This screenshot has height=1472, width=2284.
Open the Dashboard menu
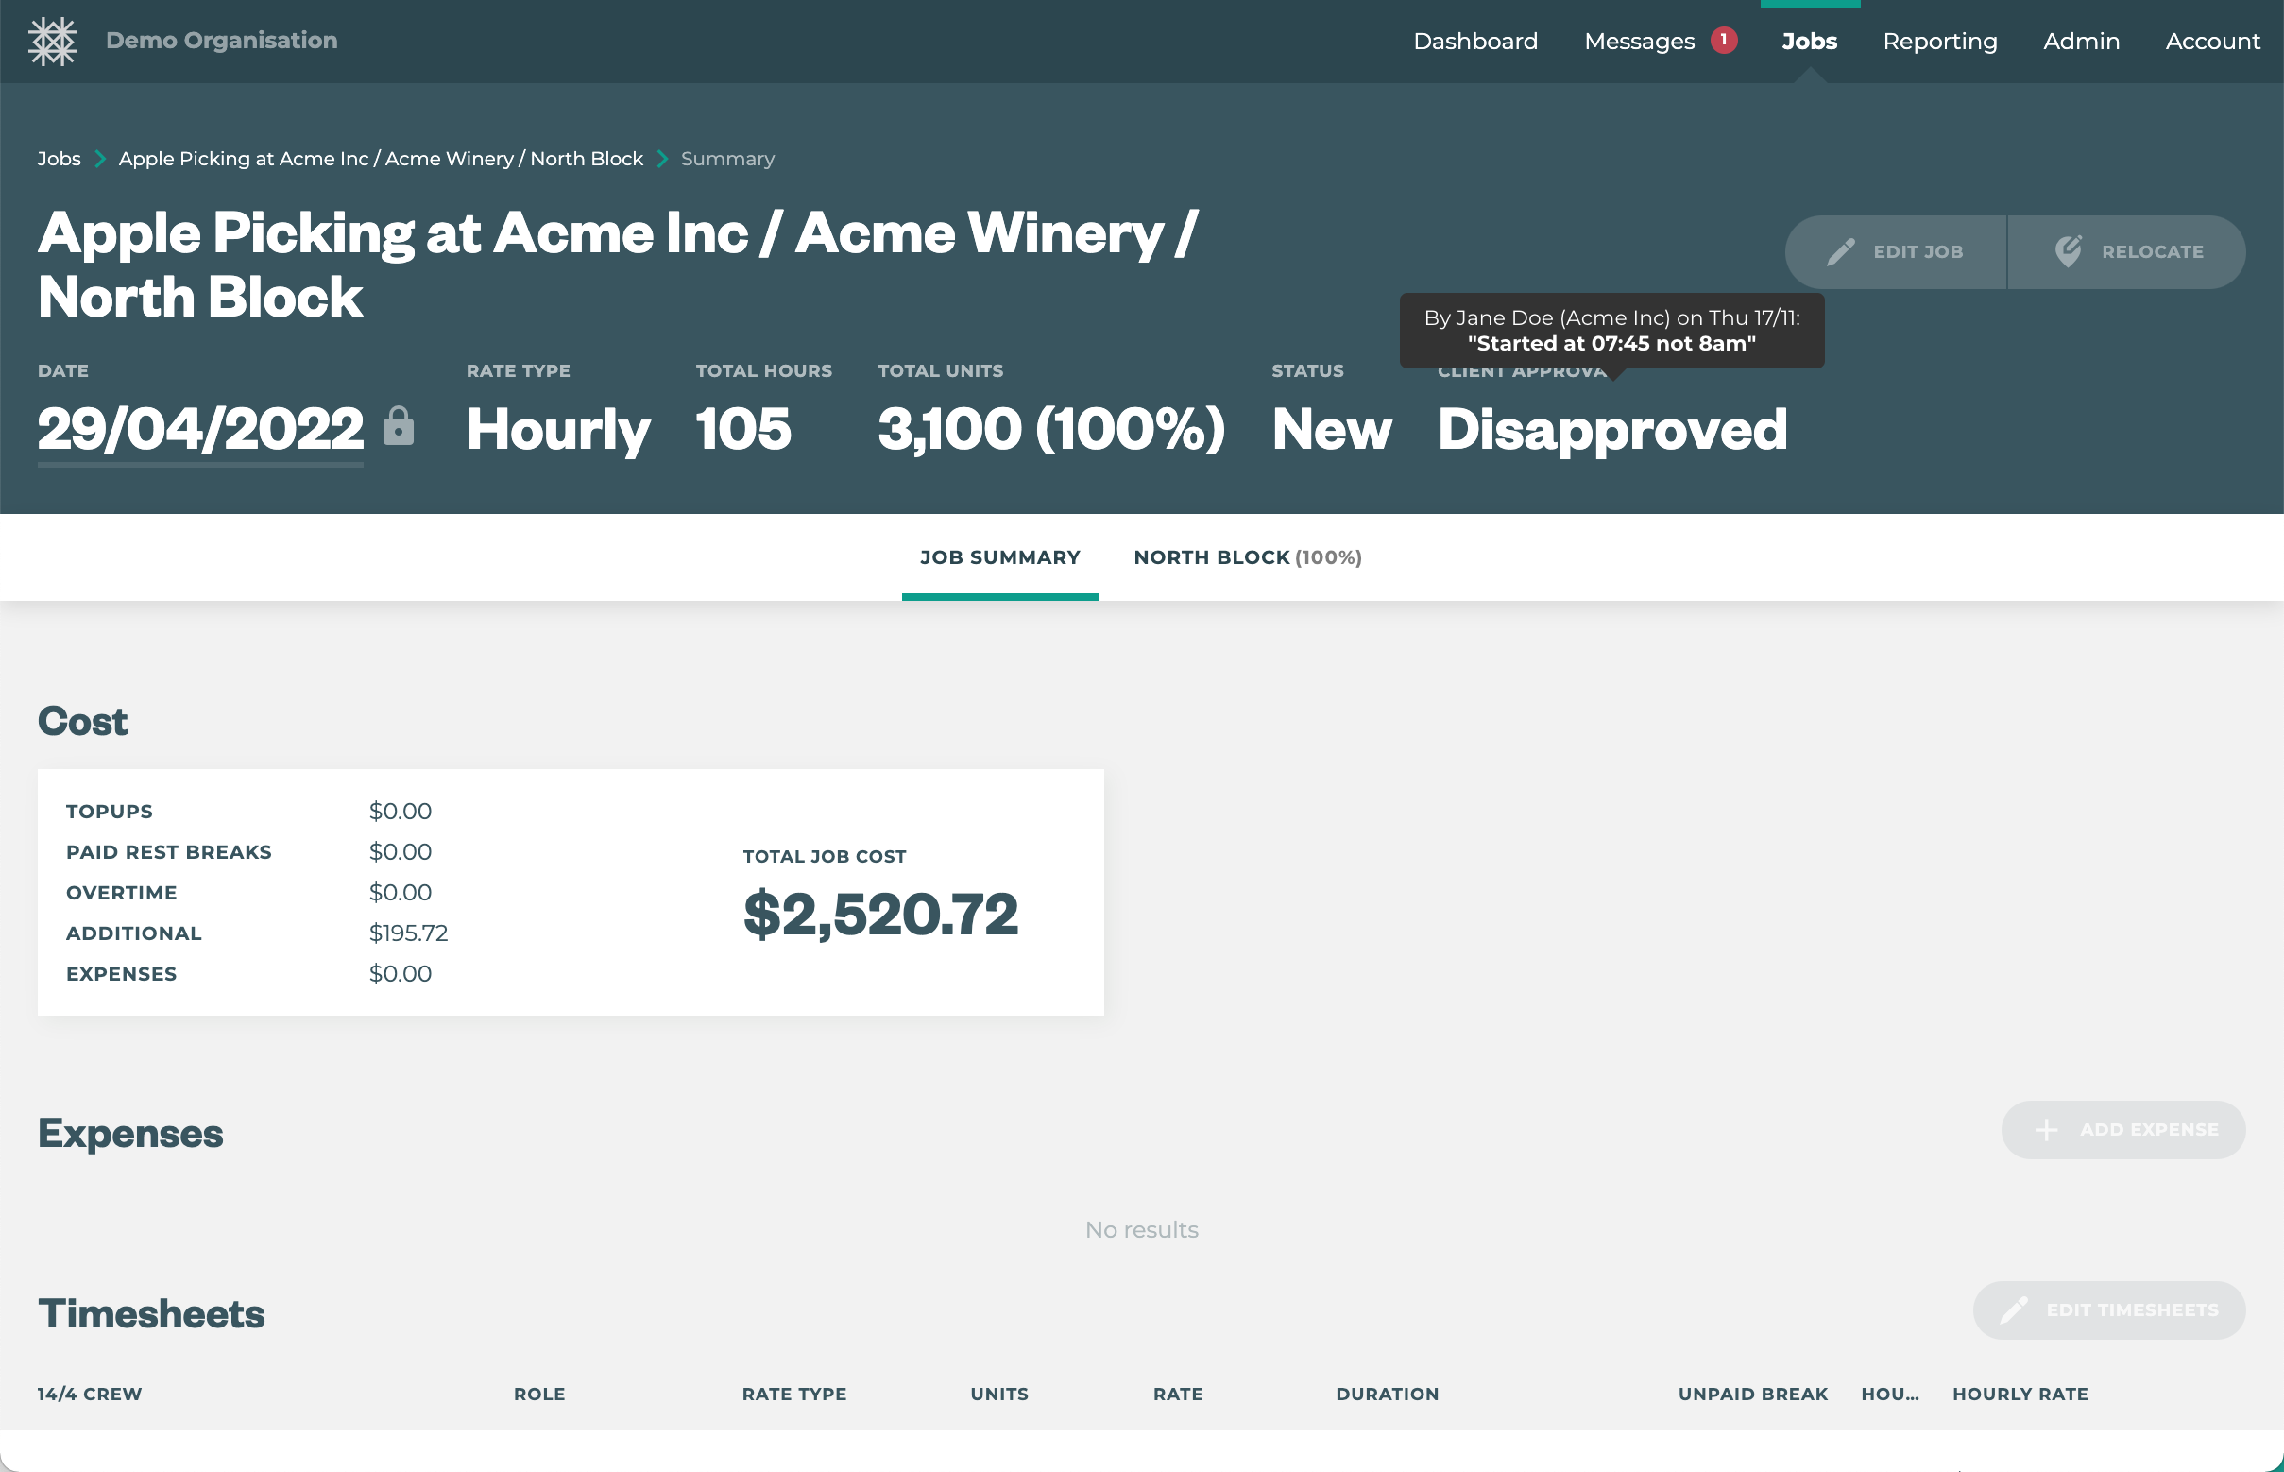[1474, 42]
